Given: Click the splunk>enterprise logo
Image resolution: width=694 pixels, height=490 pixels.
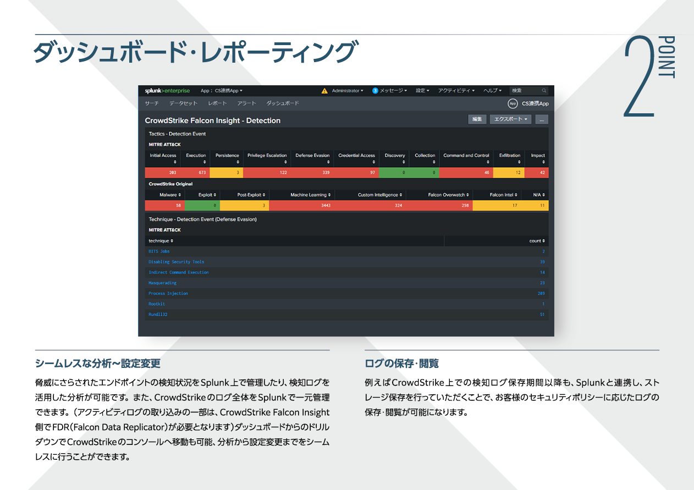Looking at the screenshot, I should pyautogui.click(x=167, y=91).
